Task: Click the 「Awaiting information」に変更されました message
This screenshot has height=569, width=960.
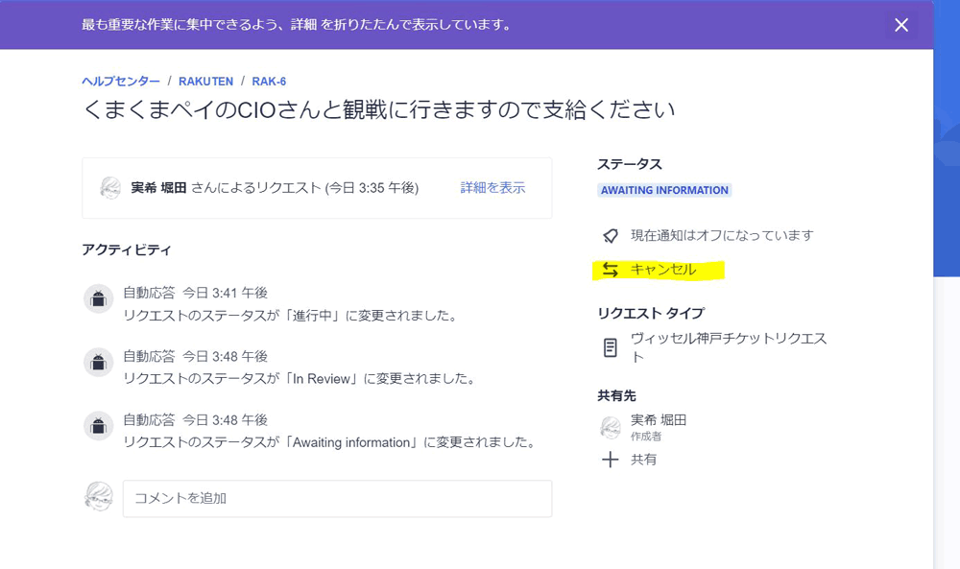Action: coord(330,442)
